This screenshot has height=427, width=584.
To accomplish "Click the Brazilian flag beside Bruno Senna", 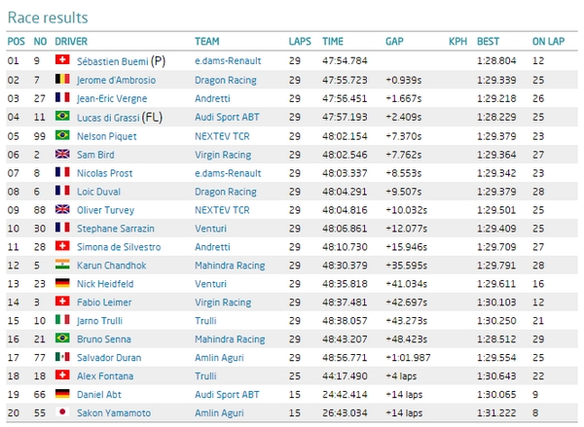I will tap(62, 338).
